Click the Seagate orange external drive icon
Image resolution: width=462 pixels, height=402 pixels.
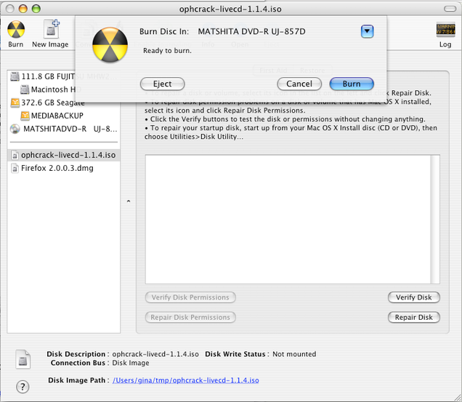tap(15, 102)
